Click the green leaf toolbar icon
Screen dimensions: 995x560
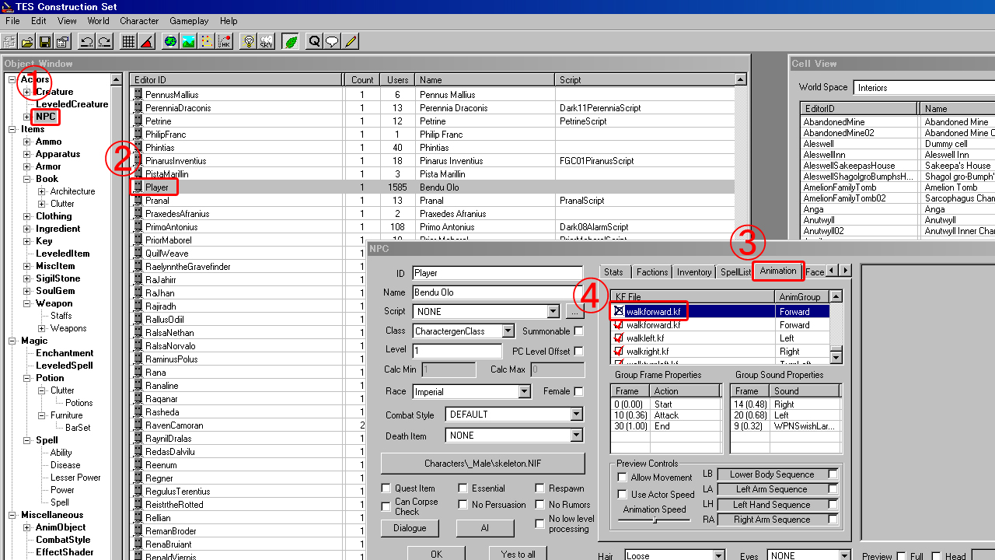click(x=290, y=41)
